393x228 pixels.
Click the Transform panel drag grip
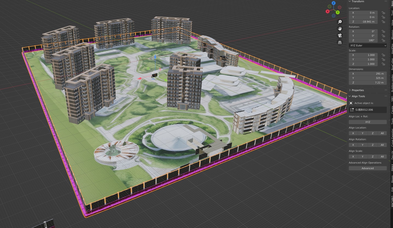(386, 1)
